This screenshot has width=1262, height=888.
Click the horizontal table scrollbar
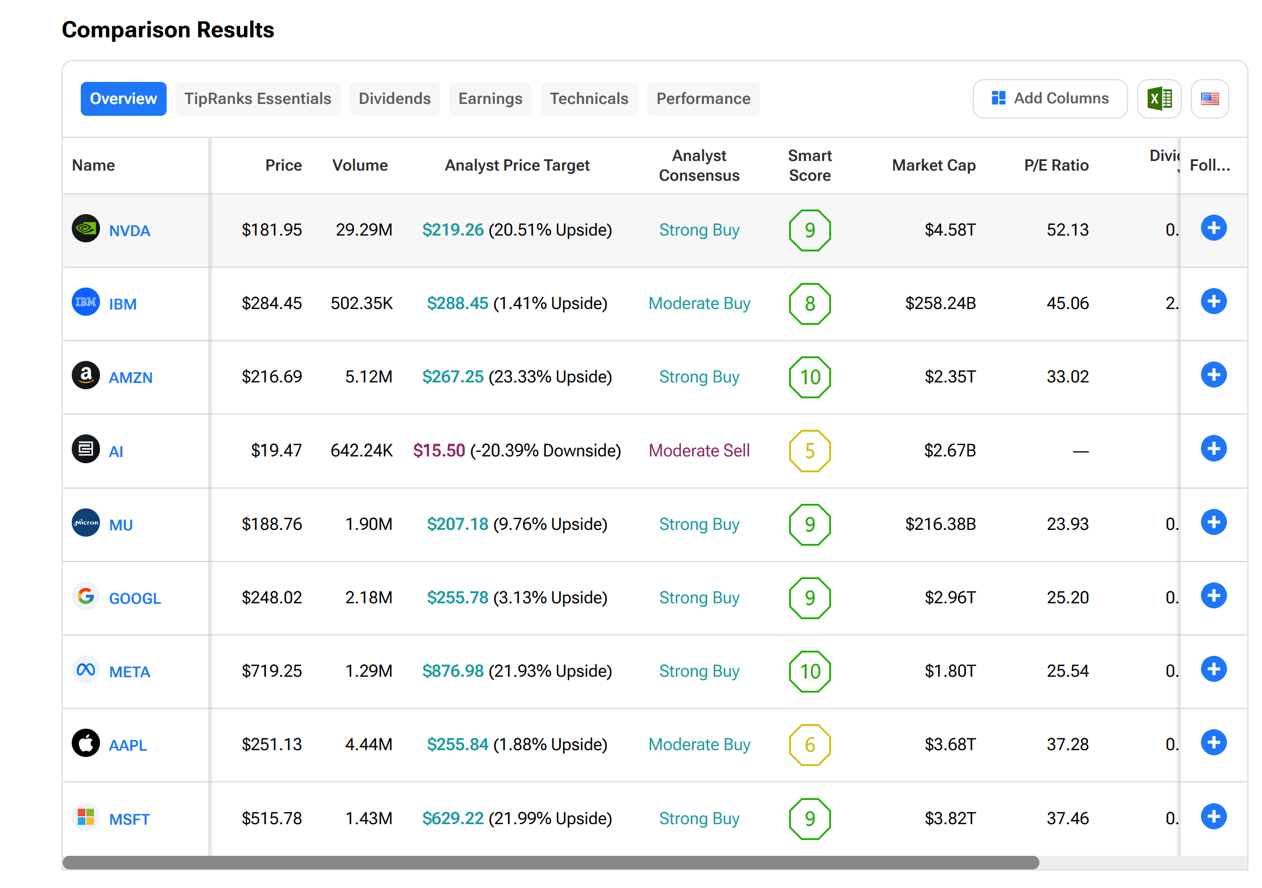pos(550,863)
